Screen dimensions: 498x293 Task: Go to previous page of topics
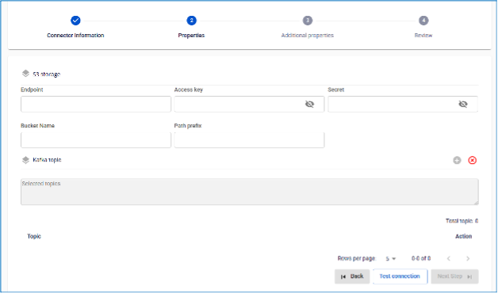coord(449,259)
